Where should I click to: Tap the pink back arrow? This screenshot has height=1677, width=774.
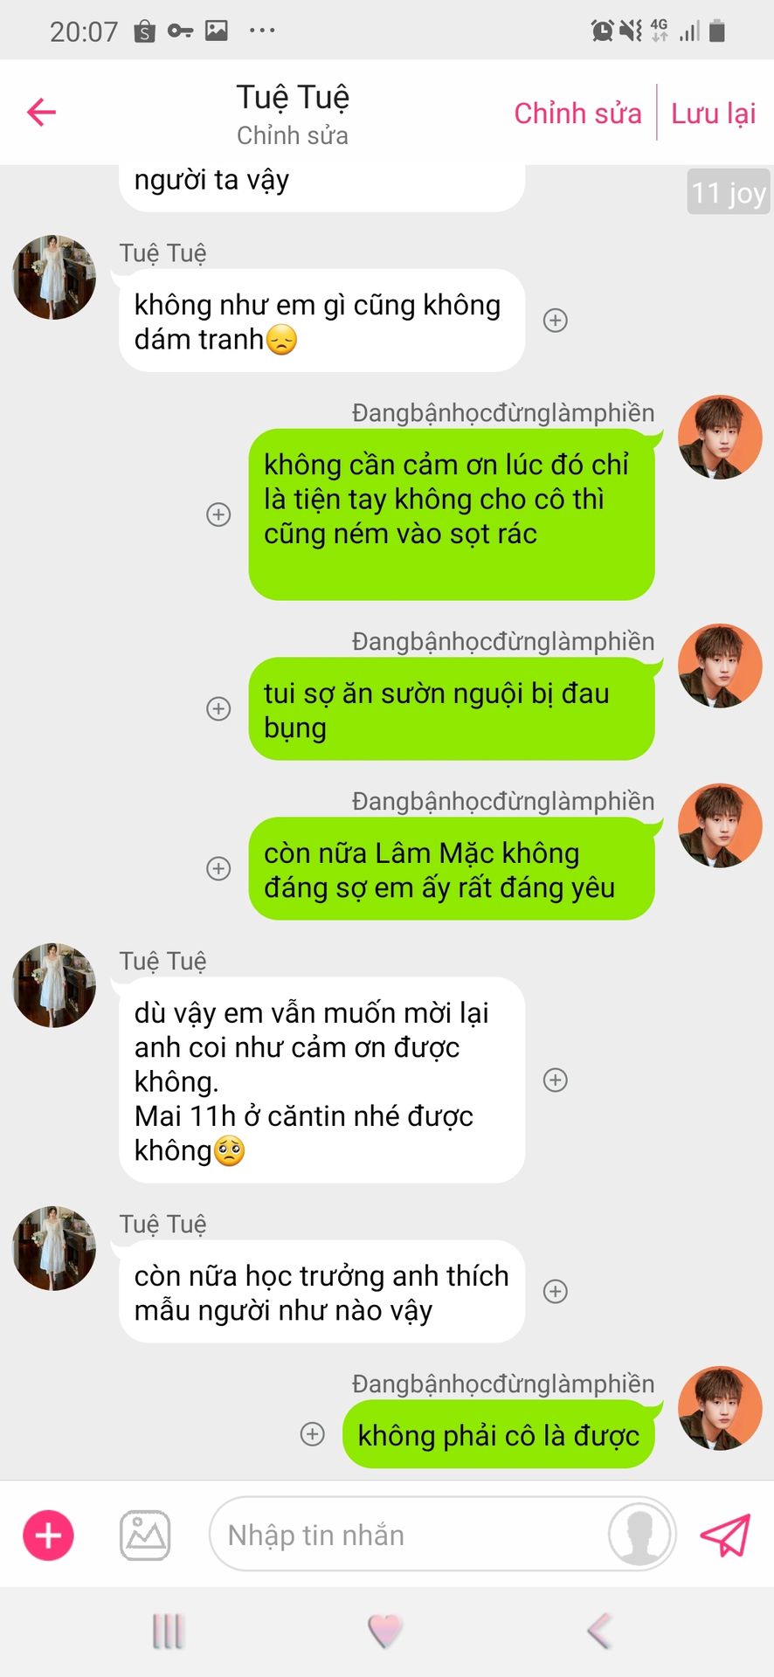41,112
